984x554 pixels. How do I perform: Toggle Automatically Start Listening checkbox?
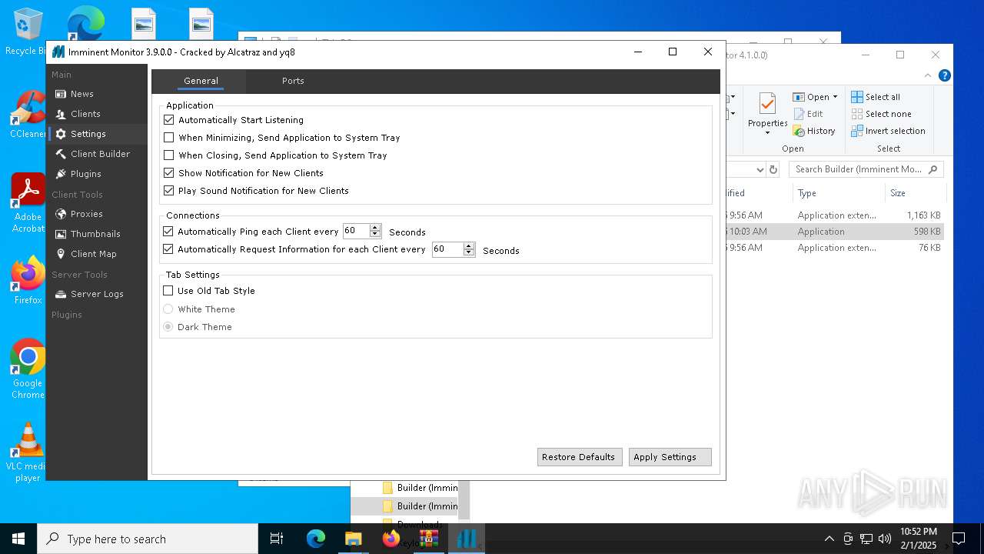click(169, 120)
